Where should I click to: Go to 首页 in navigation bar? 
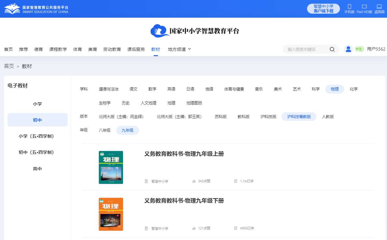[8, 49]
